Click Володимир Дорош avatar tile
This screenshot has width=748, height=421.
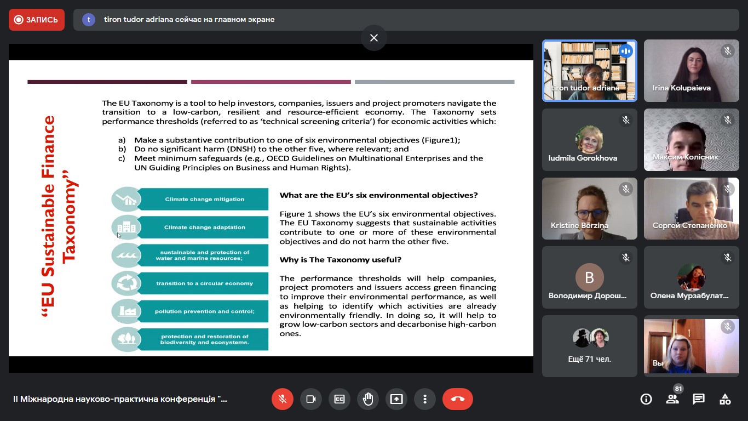[x=590, y=277]
